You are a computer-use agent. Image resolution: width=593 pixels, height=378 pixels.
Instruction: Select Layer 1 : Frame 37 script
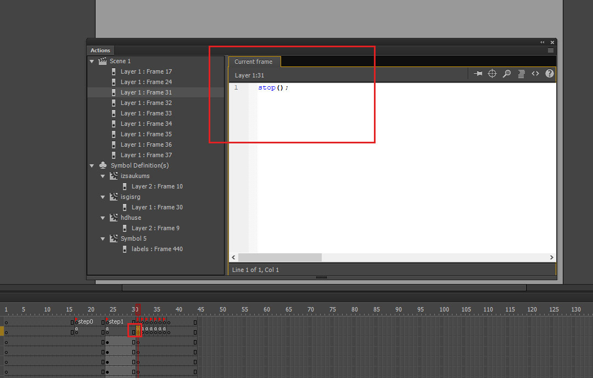146,155
